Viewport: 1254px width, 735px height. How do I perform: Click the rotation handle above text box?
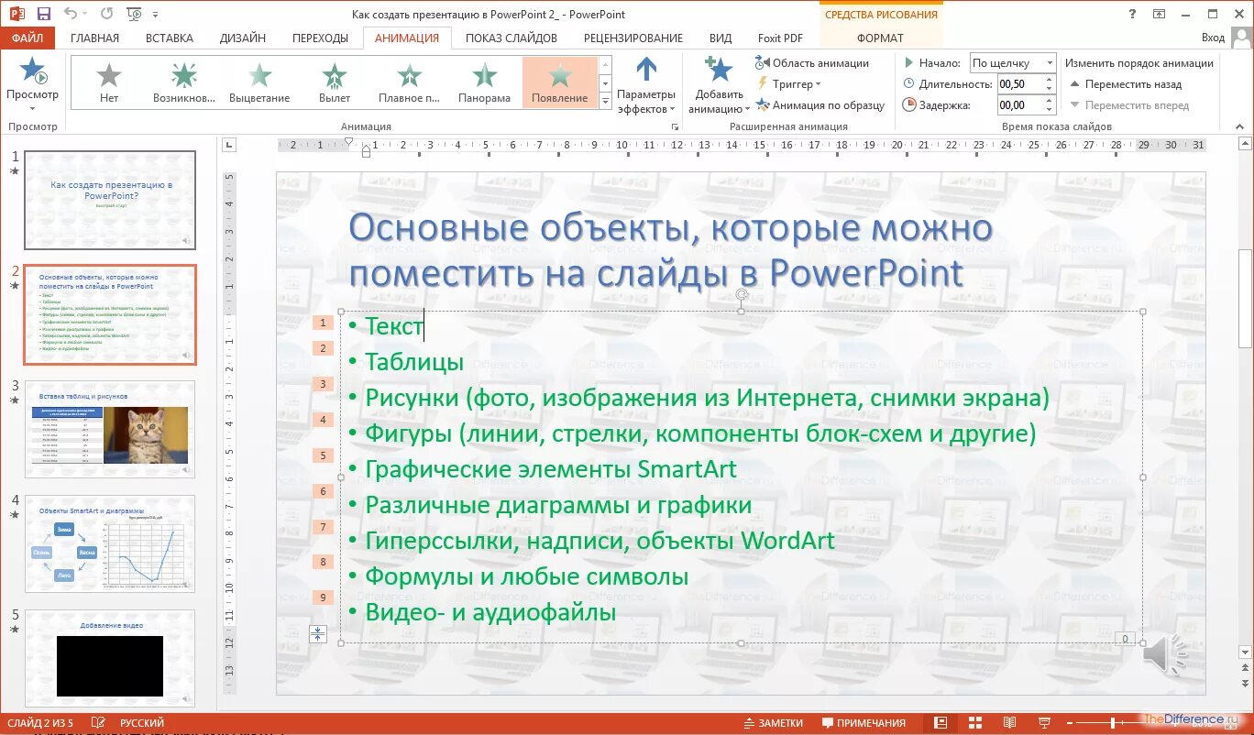point(742,295)
